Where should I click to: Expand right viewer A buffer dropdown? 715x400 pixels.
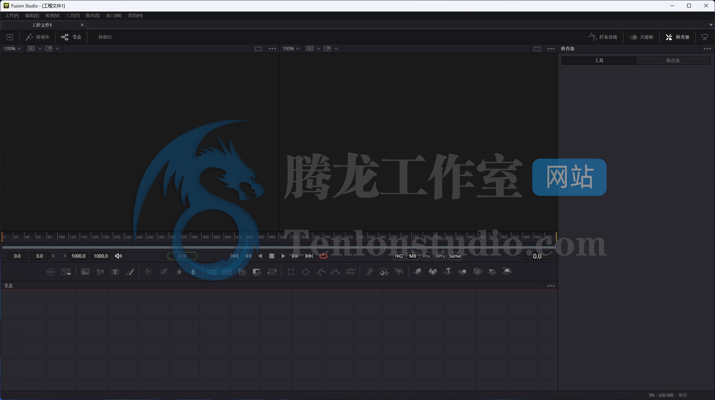pyautogui.click(x=318, y=49)
